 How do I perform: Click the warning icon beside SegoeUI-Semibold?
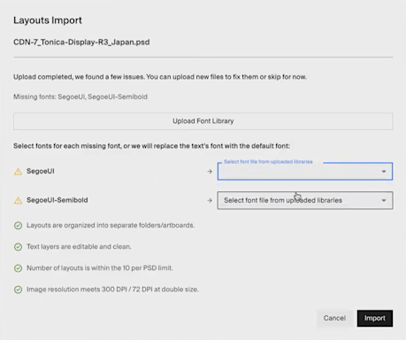[x=18, y=200]
